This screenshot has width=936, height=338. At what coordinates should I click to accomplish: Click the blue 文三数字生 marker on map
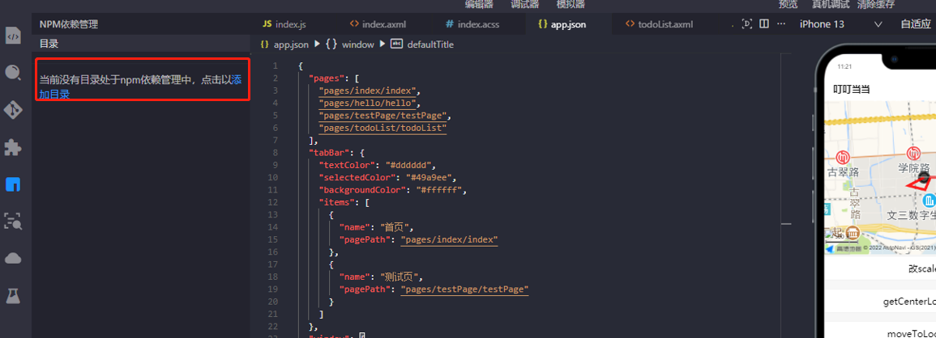click(x=928, y=201)
